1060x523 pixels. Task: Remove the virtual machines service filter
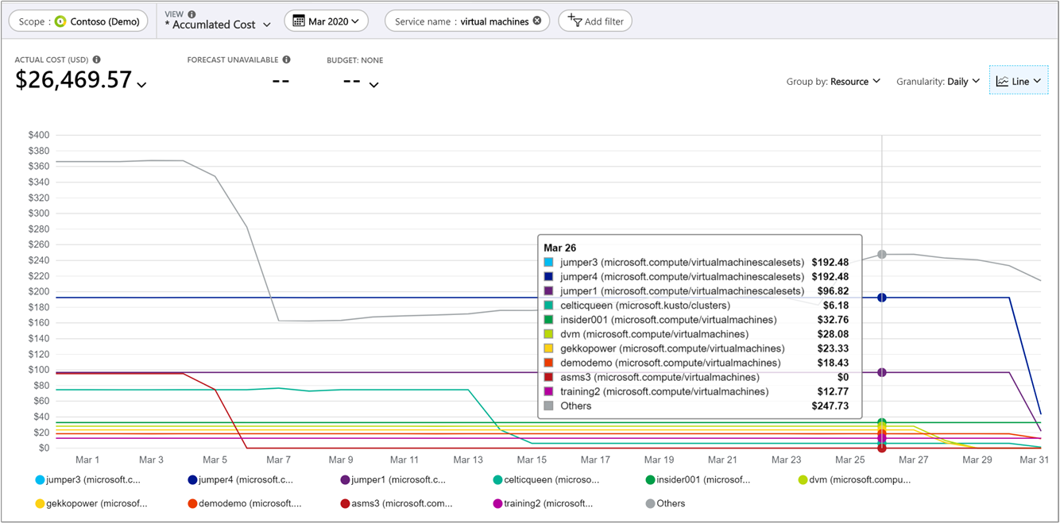[x=537, y=21]
